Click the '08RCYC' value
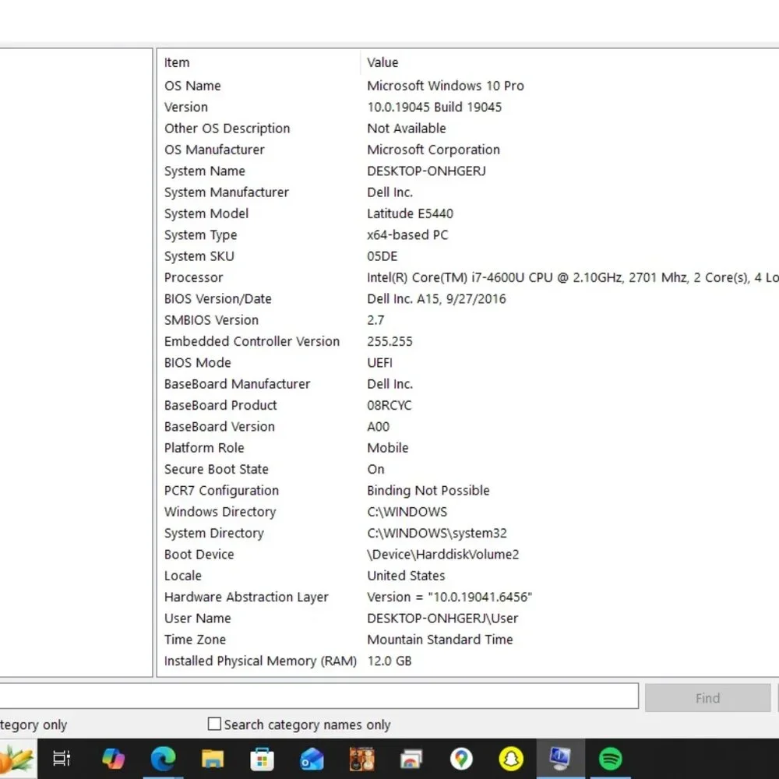Viewport: 779px width, 779px height. (x=389, y=407)
